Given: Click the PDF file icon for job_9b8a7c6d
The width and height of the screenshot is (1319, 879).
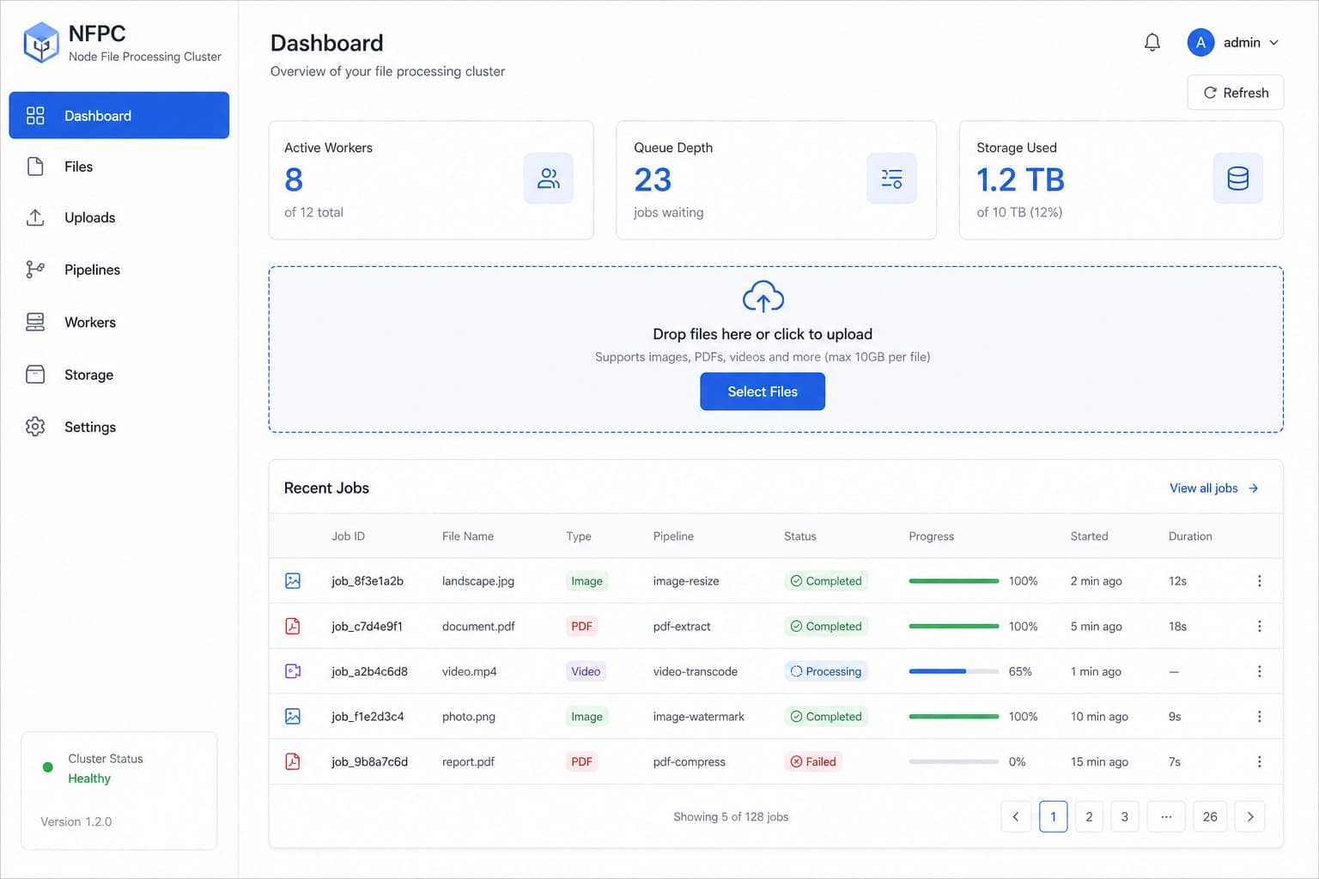Looking at the screenshot, I should pyautogui.click(x=293, y=761).
